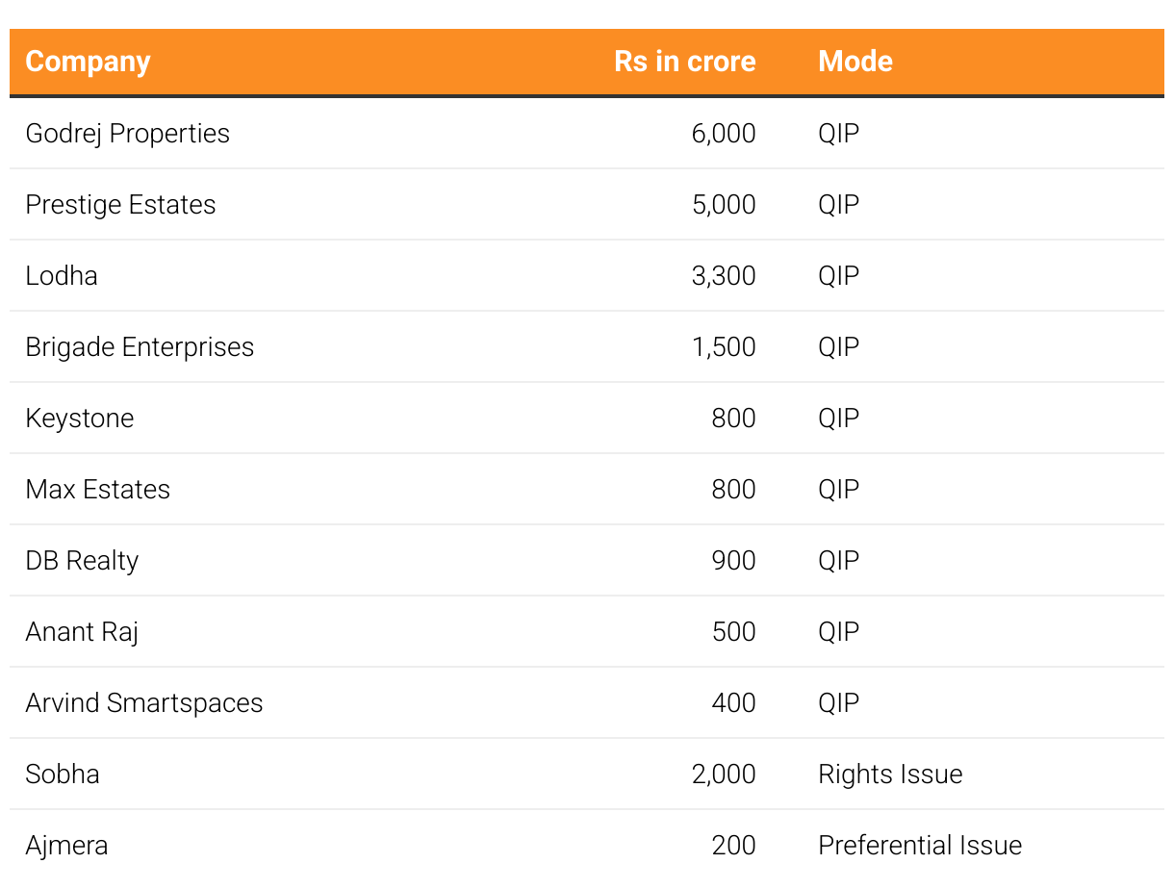Screen dimensions: 1174x889
Task: Select the Arvind Smartspaces company cell
Action: [144, 703]
